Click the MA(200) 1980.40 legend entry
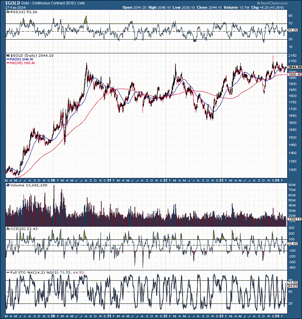Viewport: 302px width, 319px height. click(22, 63)
